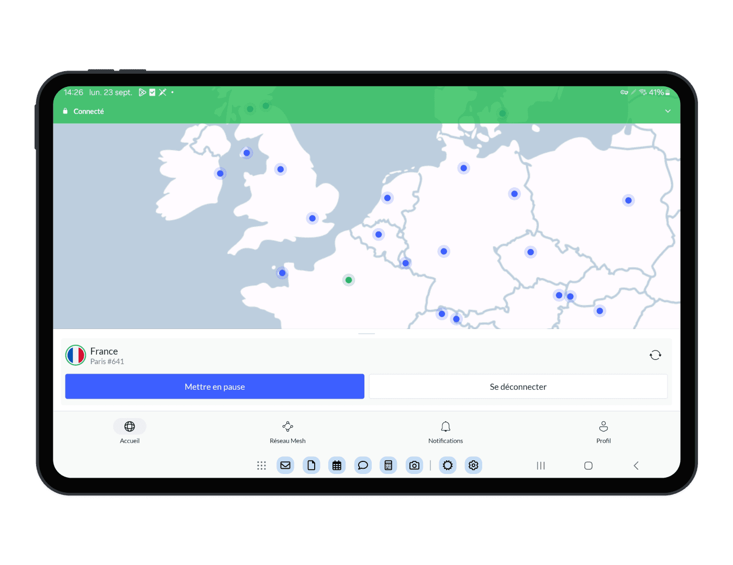Open the app drawer grid icon
The width and height of the screenshot is (733, 565).
(x=262, y=465)
